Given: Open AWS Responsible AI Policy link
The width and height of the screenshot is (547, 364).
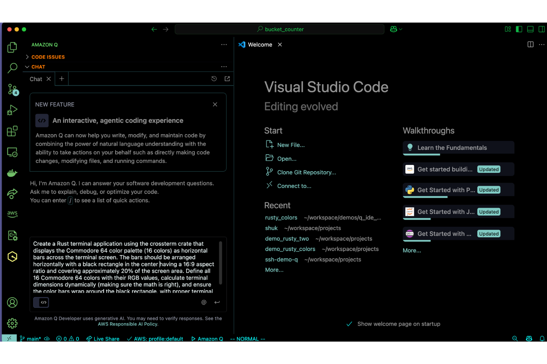Looking at the screenshot, I should pos(128,324).
